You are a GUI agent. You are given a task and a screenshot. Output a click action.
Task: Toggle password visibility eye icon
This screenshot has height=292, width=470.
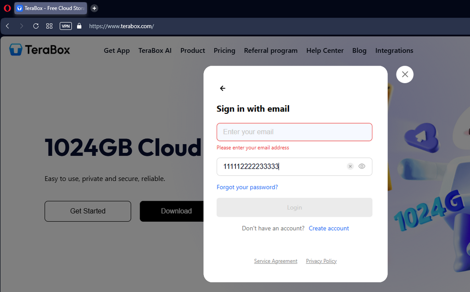362,167
